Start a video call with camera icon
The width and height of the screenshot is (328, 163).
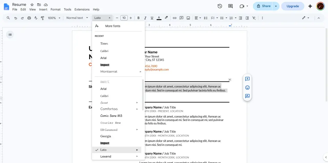[242, 6]
